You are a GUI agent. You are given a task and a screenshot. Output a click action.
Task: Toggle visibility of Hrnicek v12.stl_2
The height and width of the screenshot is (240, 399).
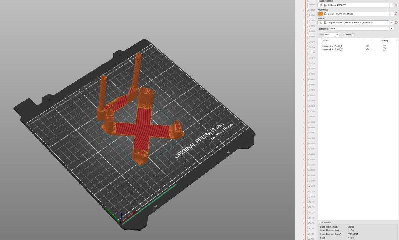pos(367,49)
